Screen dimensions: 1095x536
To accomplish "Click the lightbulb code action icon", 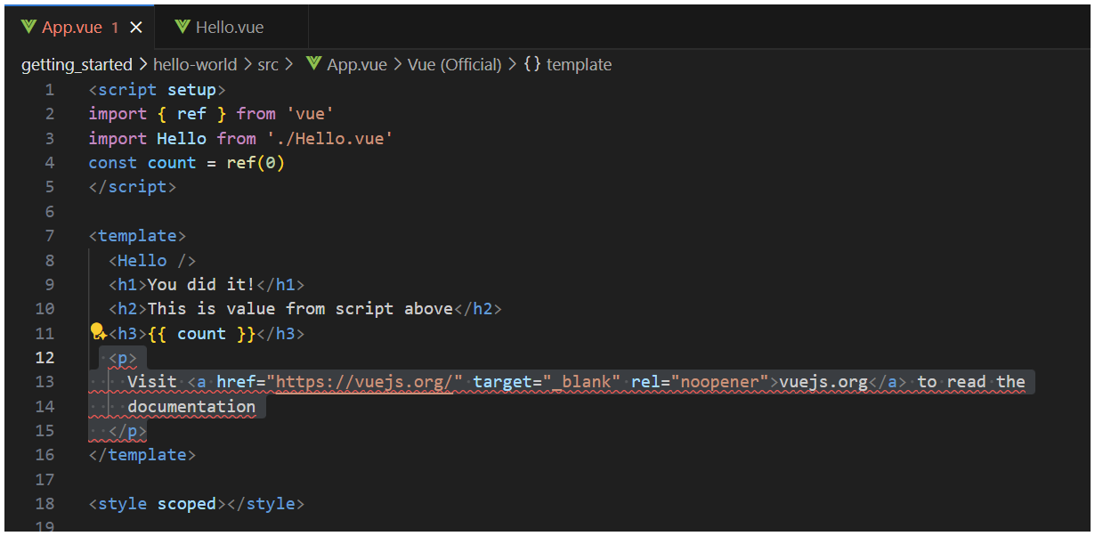I will (98, 333).
